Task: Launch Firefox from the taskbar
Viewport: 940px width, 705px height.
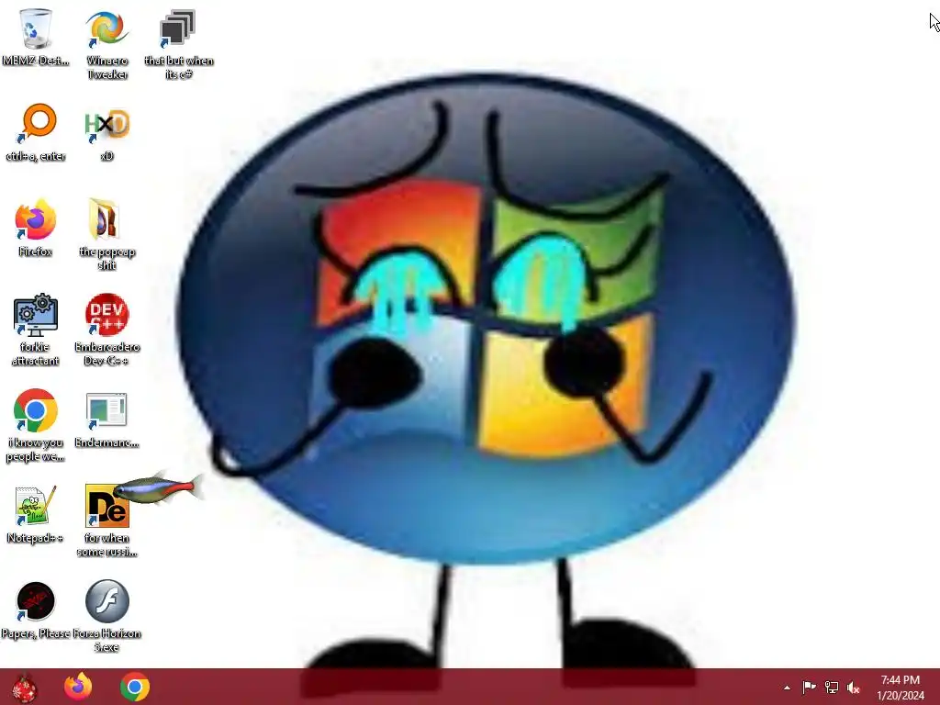Action: coord(78,687)
